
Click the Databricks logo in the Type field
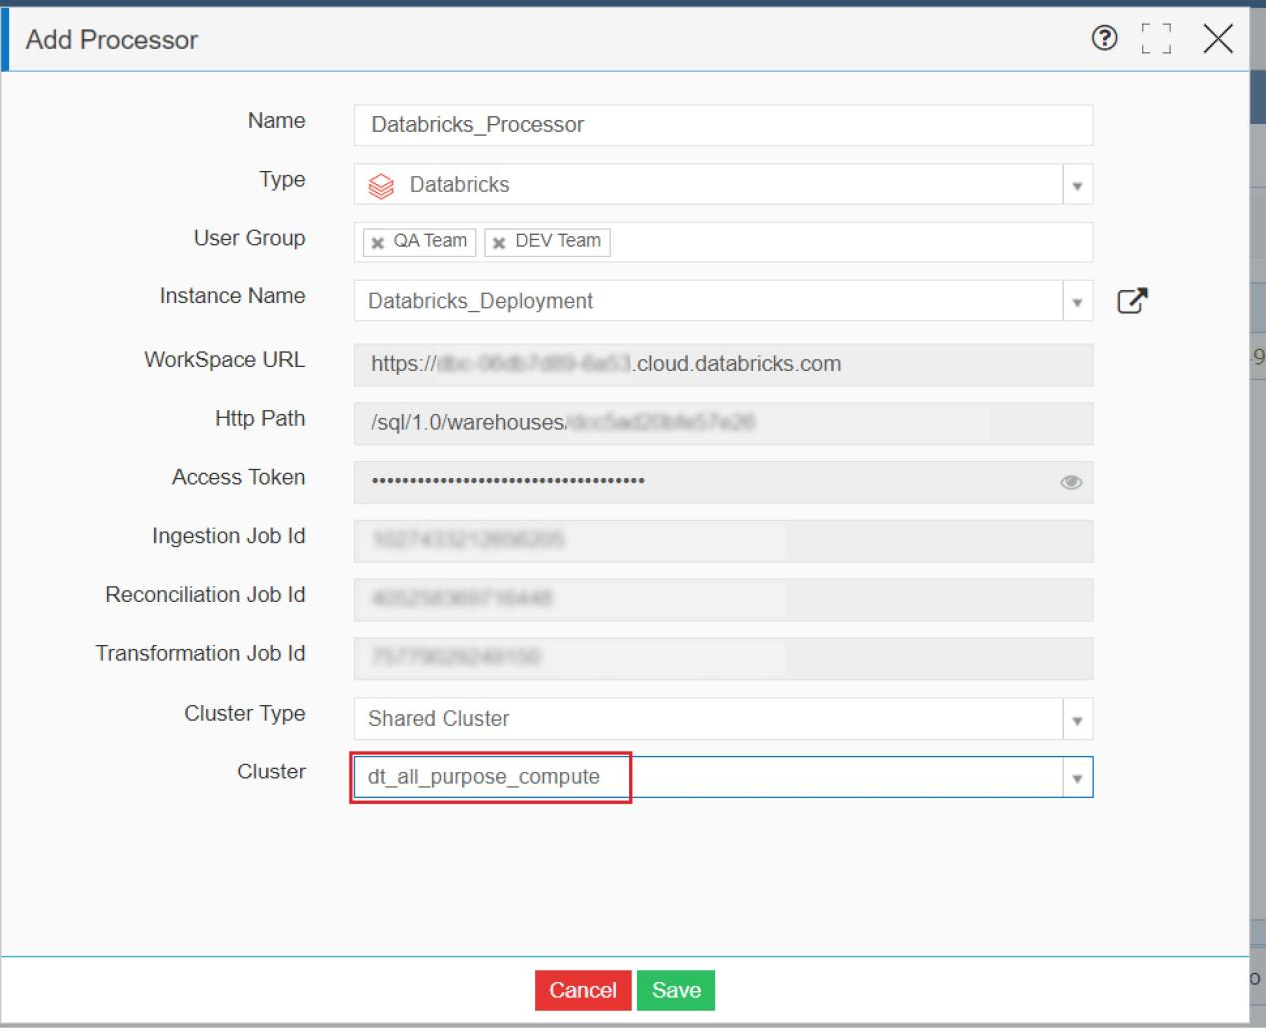tap(382, 184)
